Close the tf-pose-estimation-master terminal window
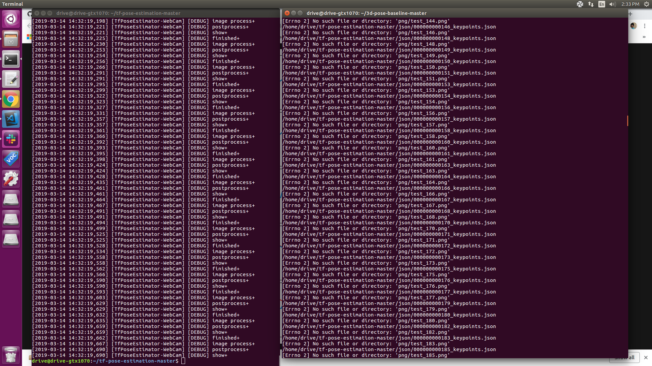This screenshot has height=366, width=652. (37, 13)
